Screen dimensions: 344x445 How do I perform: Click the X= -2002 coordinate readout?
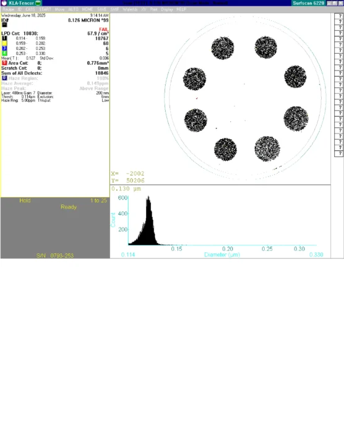pos(128,174)
